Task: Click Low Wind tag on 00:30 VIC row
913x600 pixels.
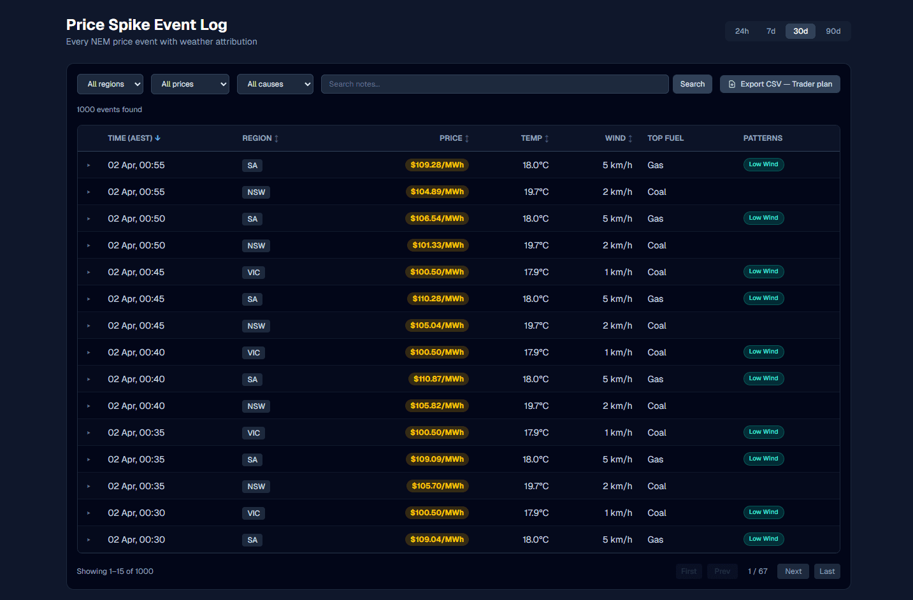Action: pyautogui.click(x=763, y=512)
